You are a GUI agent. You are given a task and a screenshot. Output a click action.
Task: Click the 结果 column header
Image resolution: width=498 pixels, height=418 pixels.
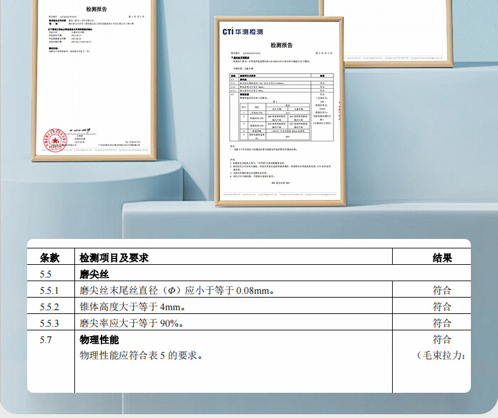442,258
